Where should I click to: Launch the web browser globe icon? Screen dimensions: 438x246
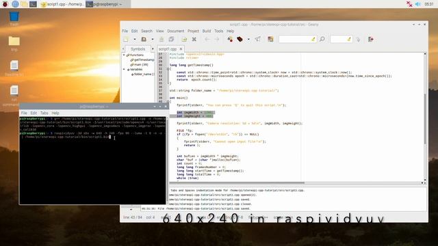click(x=15, y=4)
